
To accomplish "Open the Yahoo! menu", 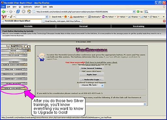I will coord(37,7).
